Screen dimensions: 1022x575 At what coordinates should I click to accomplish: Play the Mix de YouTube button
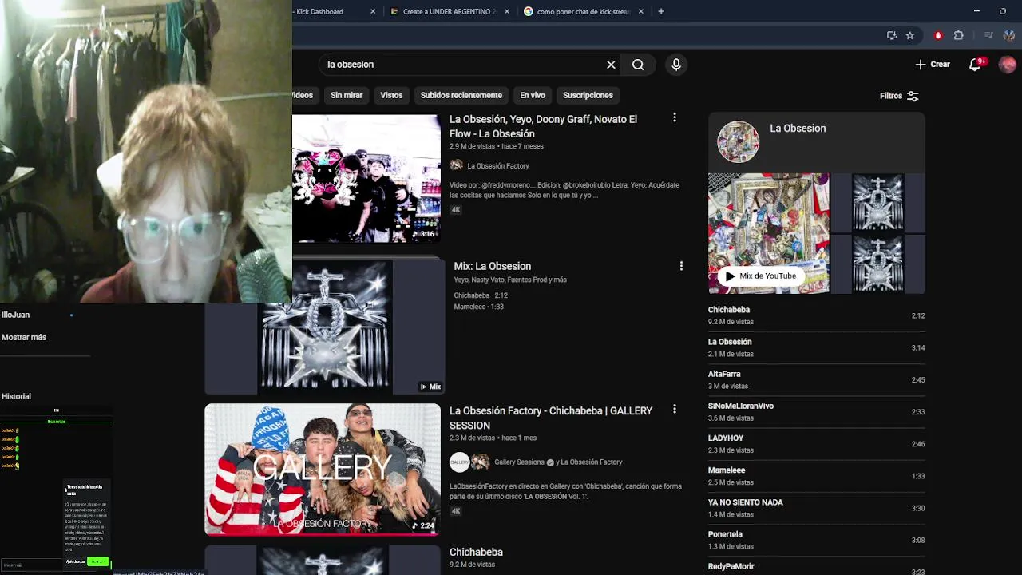760,276
